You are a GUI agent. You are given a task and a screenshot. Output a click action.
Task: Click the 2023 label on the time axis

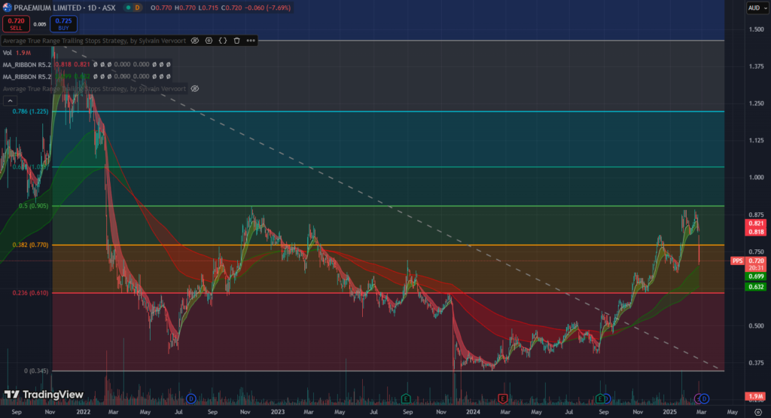[278, 412]
